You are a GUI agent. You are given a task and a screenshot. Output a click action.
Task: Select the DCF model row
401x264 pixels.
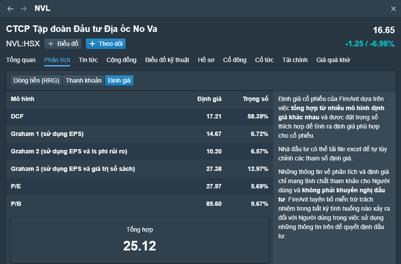pyautogui.click(x=140, y=116)
